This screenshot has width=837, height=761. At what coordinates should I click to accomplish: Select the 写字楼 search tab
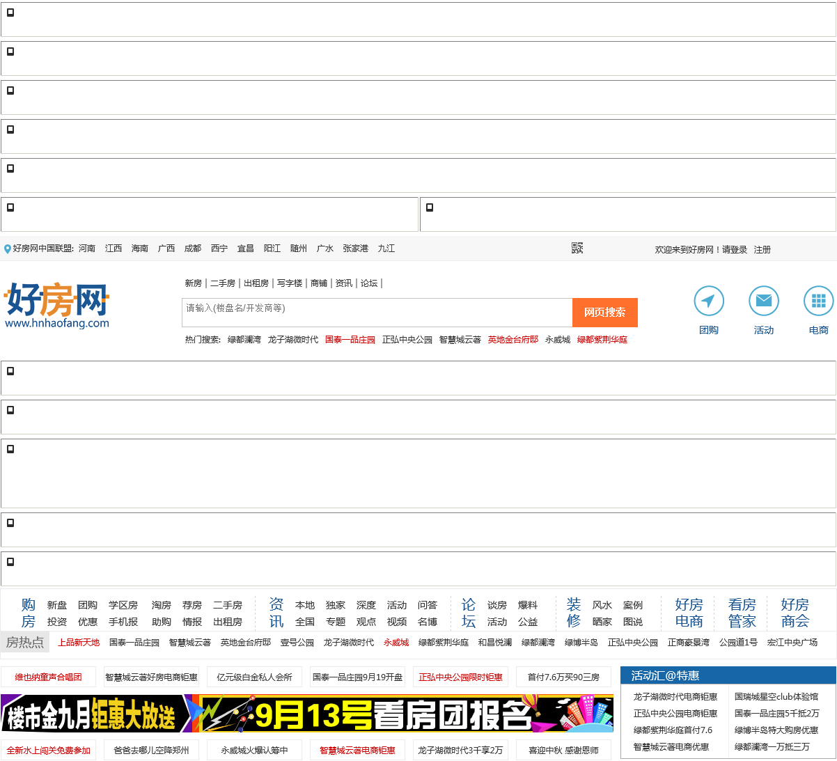pos(290,283)
